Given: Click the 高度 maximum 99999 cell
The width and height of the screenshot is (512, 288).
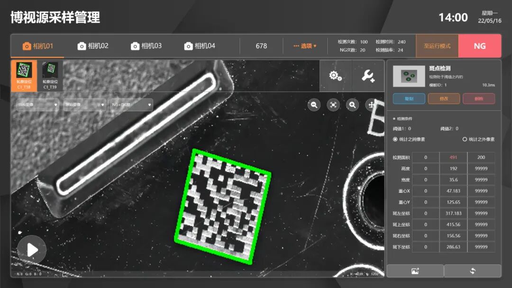Looking at the screenshot, I should (x=481, y=169).
